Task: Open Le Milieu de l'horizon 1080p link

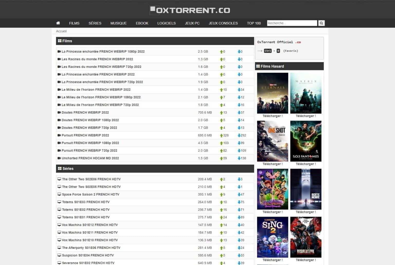Action: tap(101, 97)
